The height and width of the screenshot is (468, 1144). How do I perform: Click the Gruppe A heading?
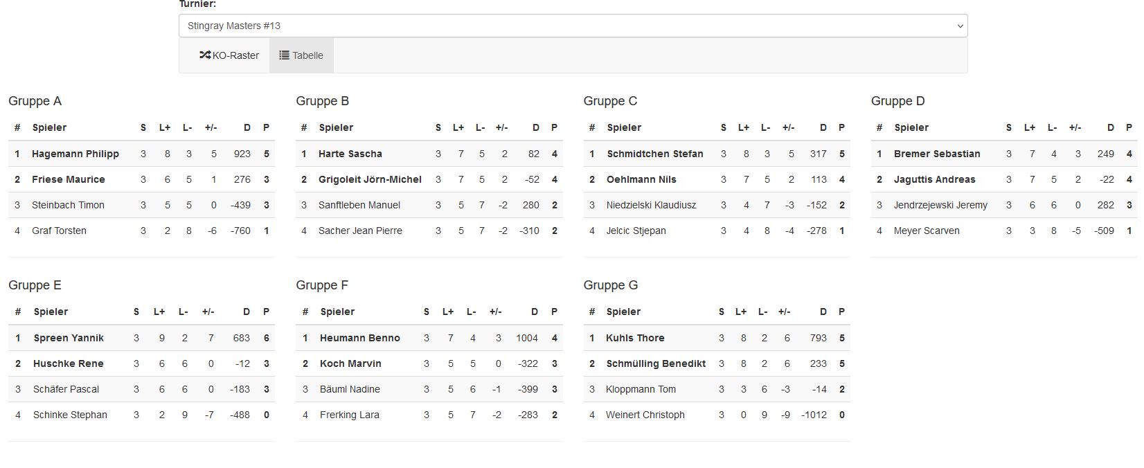35,101
